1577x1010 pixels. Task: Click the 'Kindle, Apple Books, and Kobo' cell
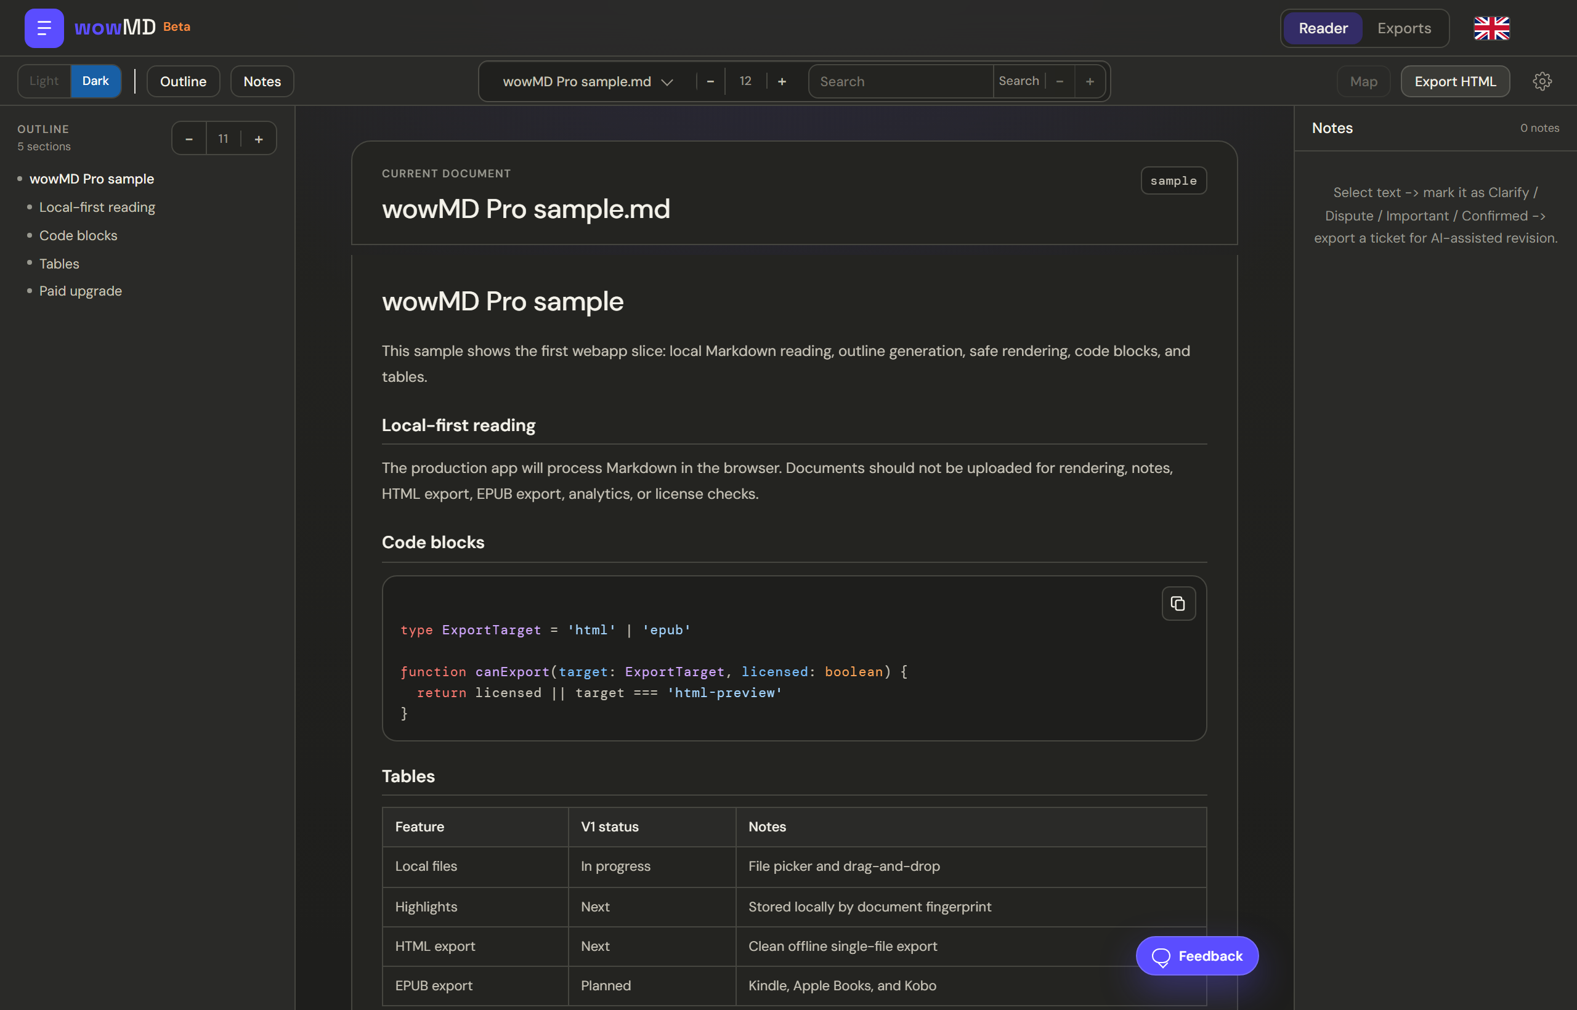pyautogui.click(x=971, y=986)
